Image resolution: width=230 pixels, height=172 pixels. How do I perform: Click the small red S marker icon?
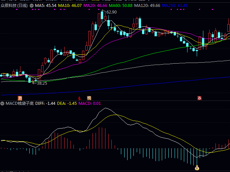(79, 98)
